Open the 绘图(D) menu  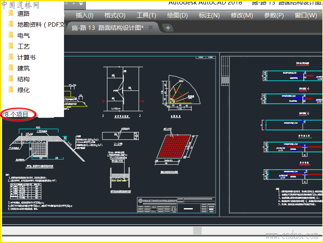tap(177, 15)
